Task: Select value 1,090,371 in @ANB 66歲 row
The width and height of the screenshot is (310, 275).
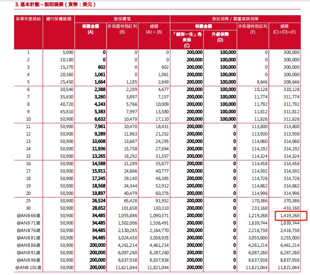Action: point(159,216)
